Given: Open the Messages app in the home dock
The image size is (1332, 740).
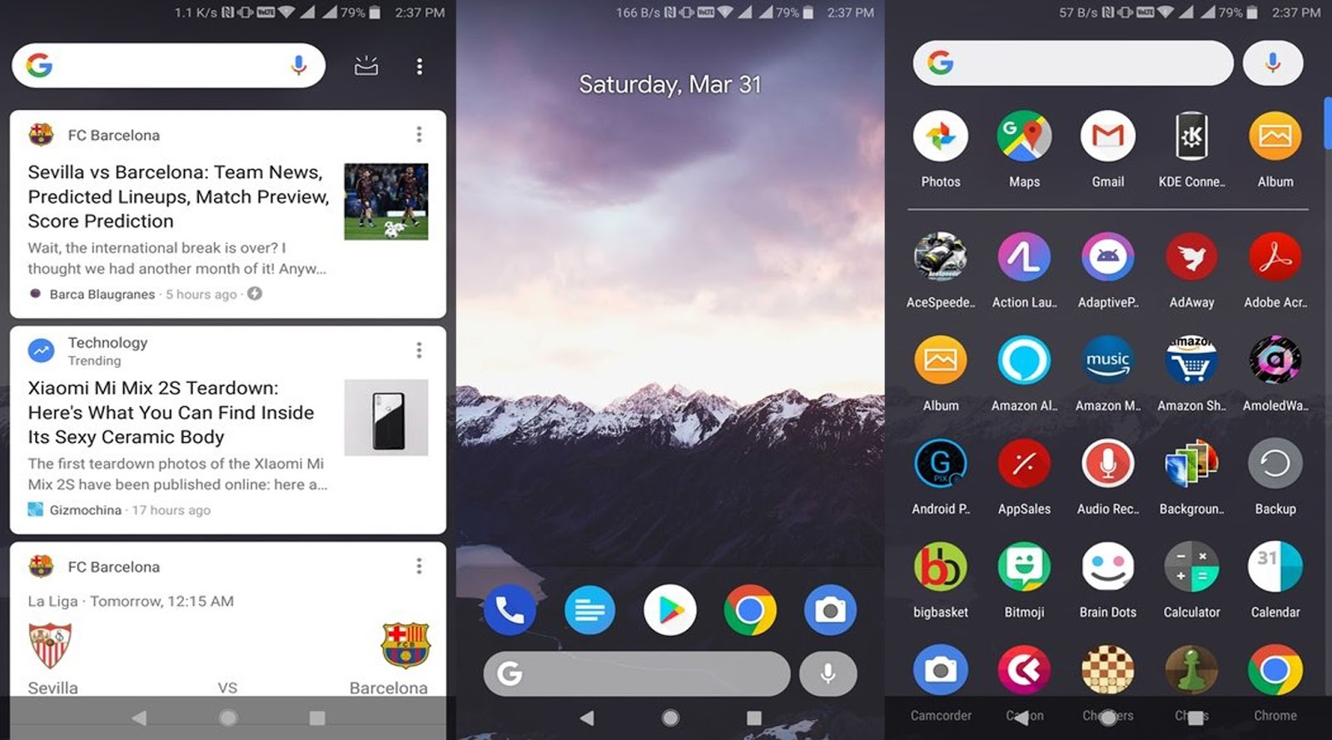Looking at the screenshot, I should coord(589,610).
